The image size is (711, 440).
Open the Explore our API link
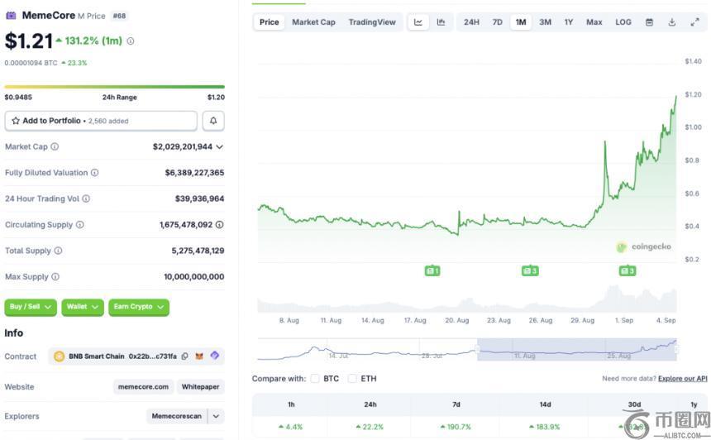tap(682, 379)
